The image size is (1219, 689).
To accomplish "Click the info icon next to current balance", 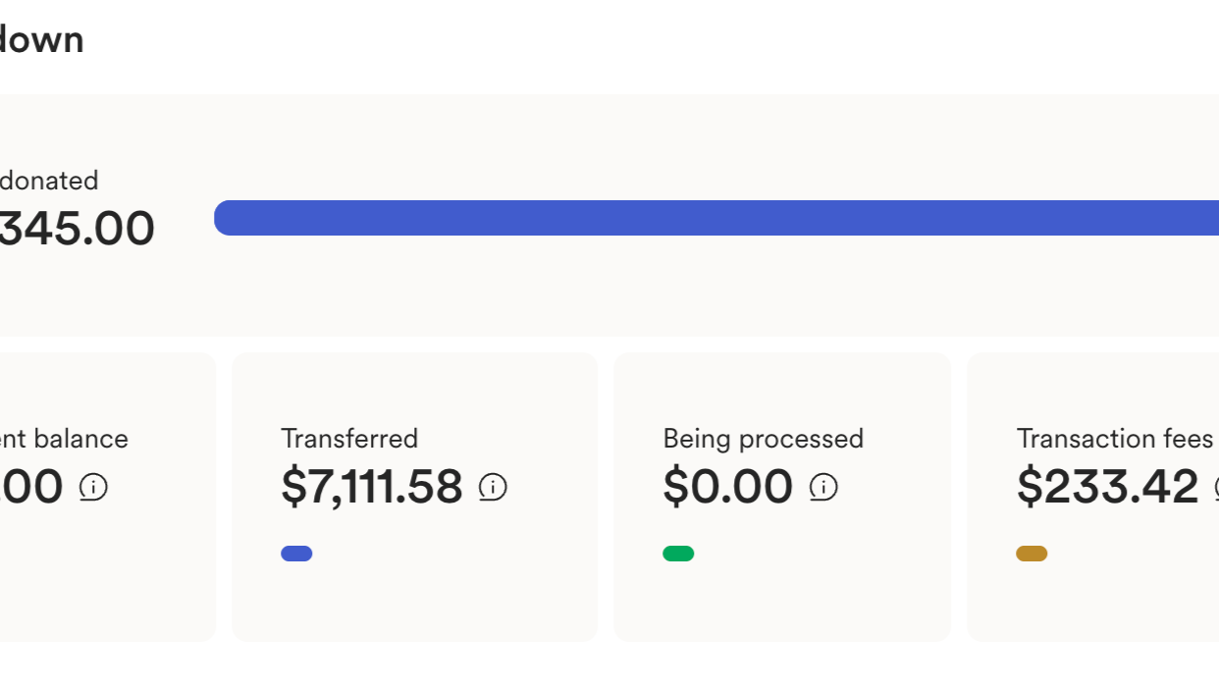I will 93,487.
